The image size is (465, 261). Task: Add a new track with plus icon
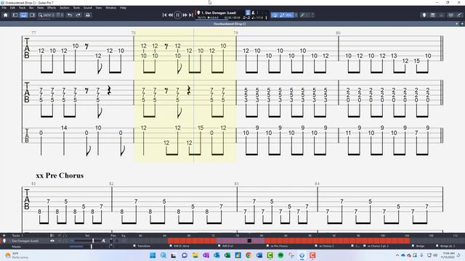click(4, 236)
